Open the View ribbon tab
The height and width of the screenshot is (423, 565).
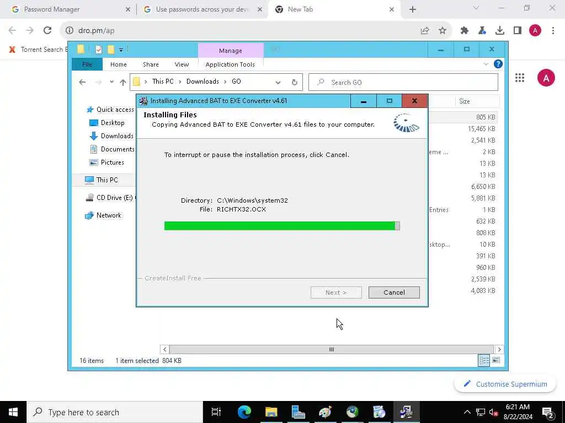click(x=182, y=64)
